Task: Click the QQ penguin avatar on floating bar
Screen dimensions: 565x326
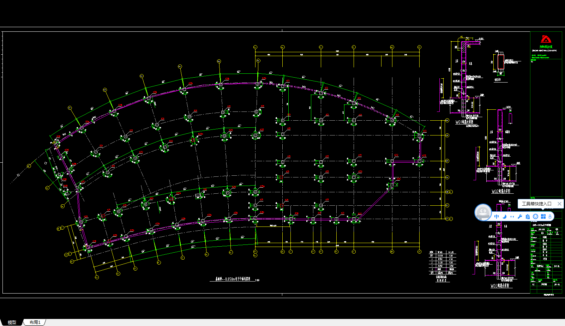Action: [483, 212]
